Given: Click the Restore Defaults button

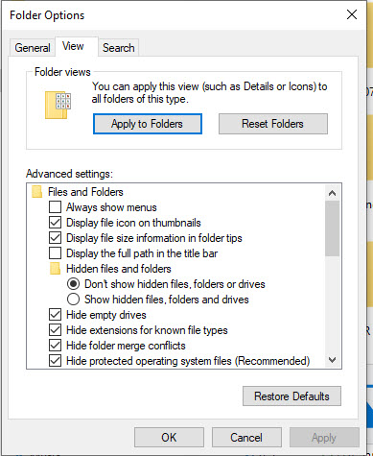Looking at the screenshot, I should coord(291,396).
